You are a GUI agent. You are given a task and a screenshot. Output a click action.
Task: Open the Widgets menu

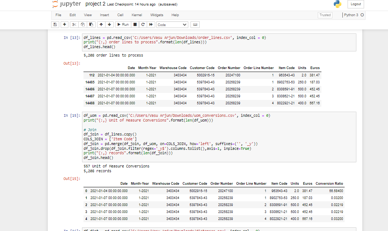157,15
